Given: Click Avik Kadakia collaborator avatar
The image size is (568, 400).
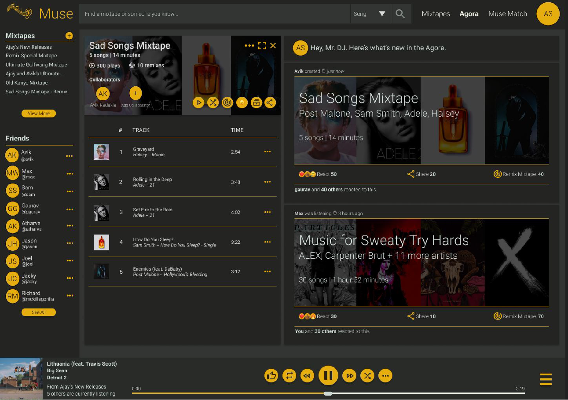Looking at the screenshot, I should 103,93.
